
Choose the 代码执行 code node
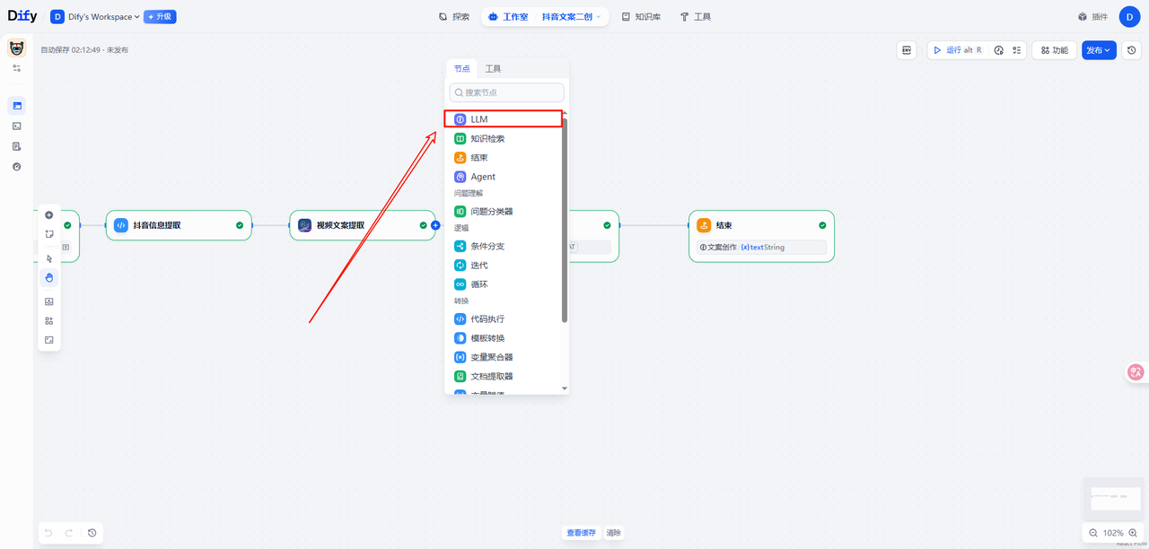[x=487, y=319]
